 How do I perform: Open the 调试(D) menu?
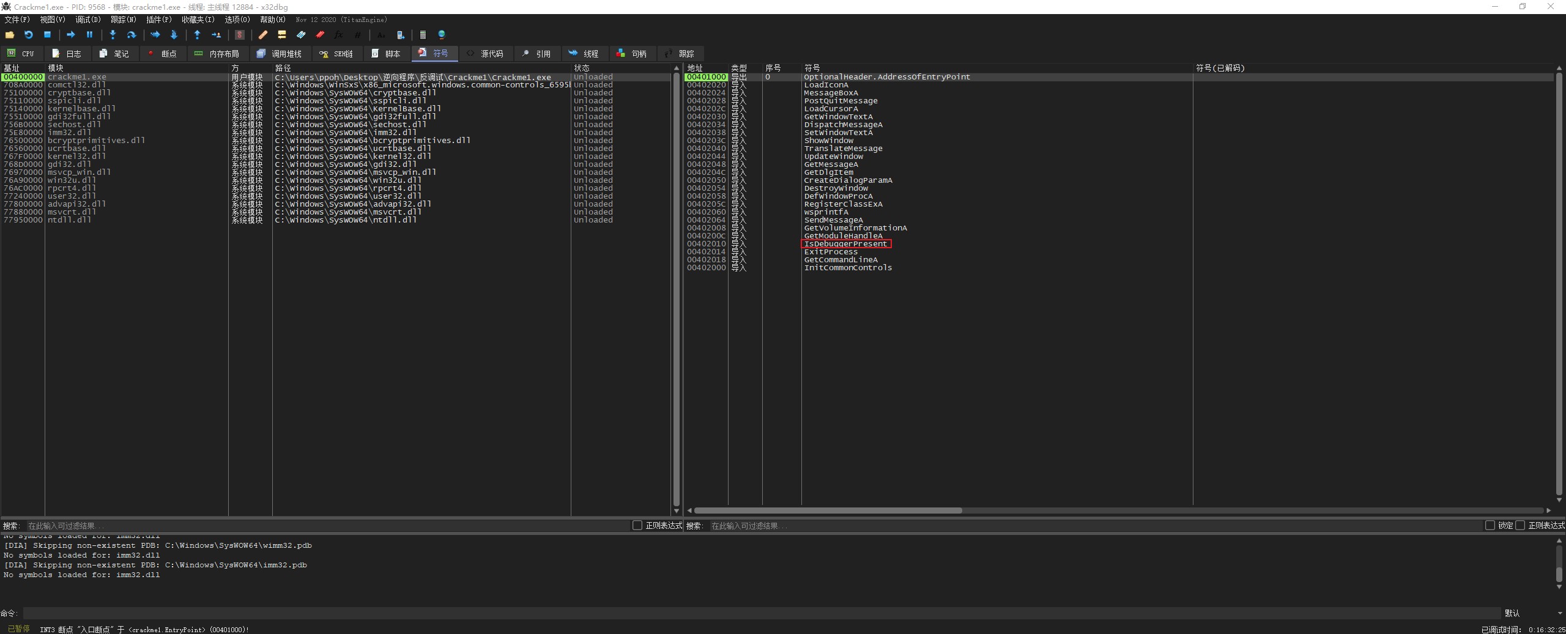pyautogui.click(x=87, y=20)
